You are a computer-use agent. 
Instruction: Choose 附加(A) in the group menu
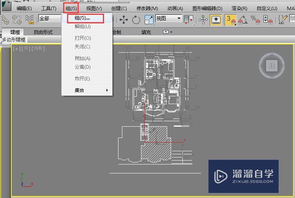click(x=87, y=58)
